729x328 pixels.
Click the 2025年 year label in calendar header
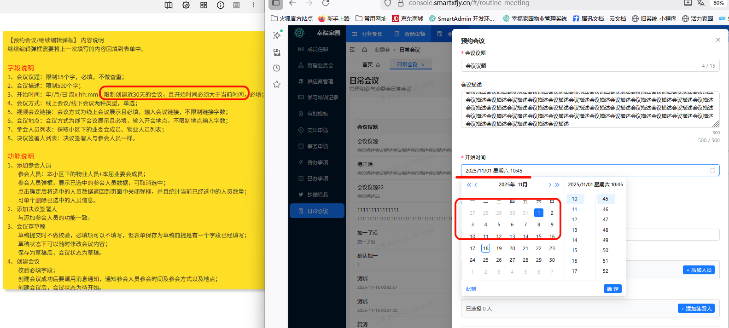[507, 185]
